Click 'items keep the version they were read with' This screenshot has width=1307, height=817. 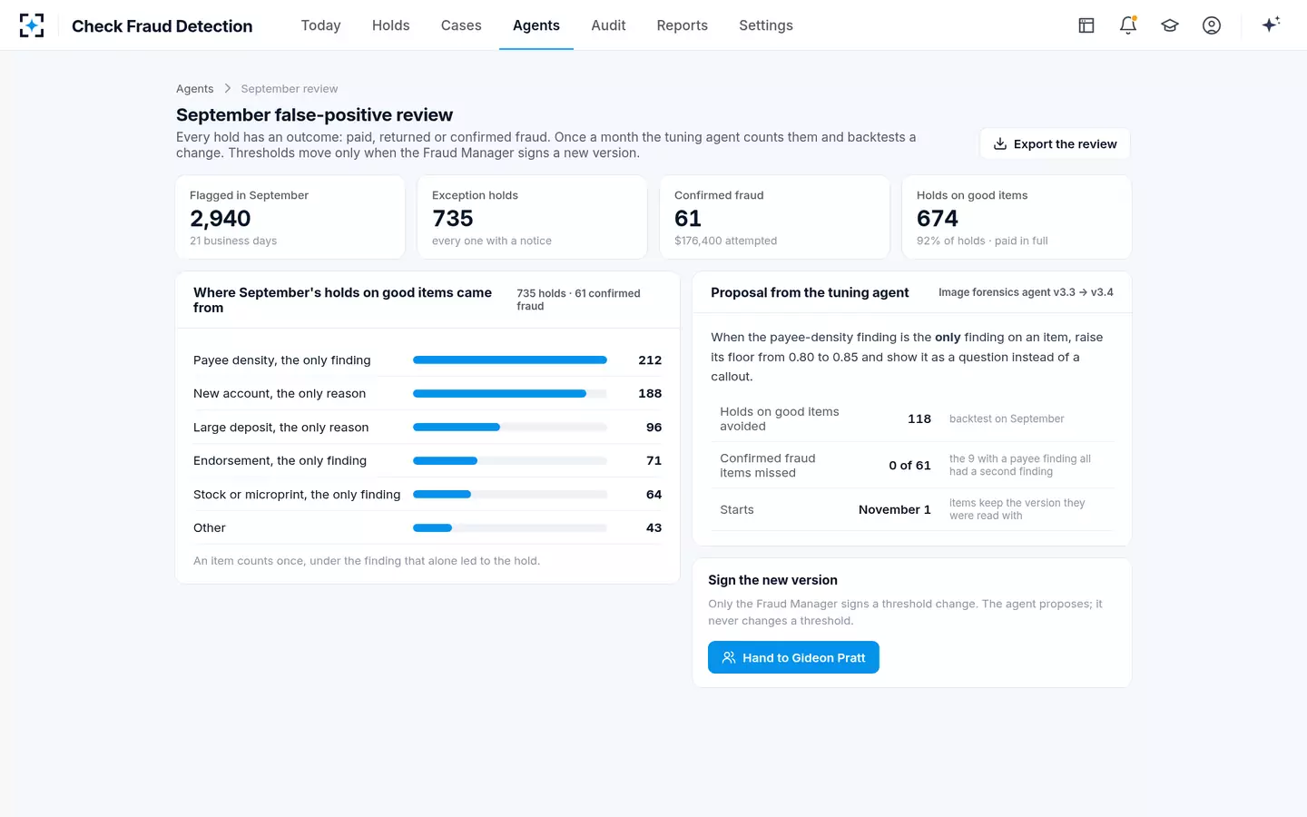coord(1017,509)
